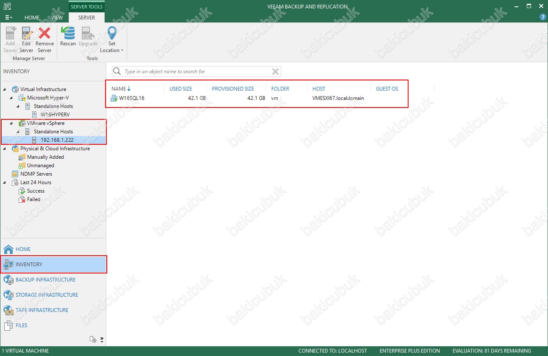The width and height of the screenshot is (548, 356).
Task: Sort by the GUEST OS column
Action: (387, 88)
